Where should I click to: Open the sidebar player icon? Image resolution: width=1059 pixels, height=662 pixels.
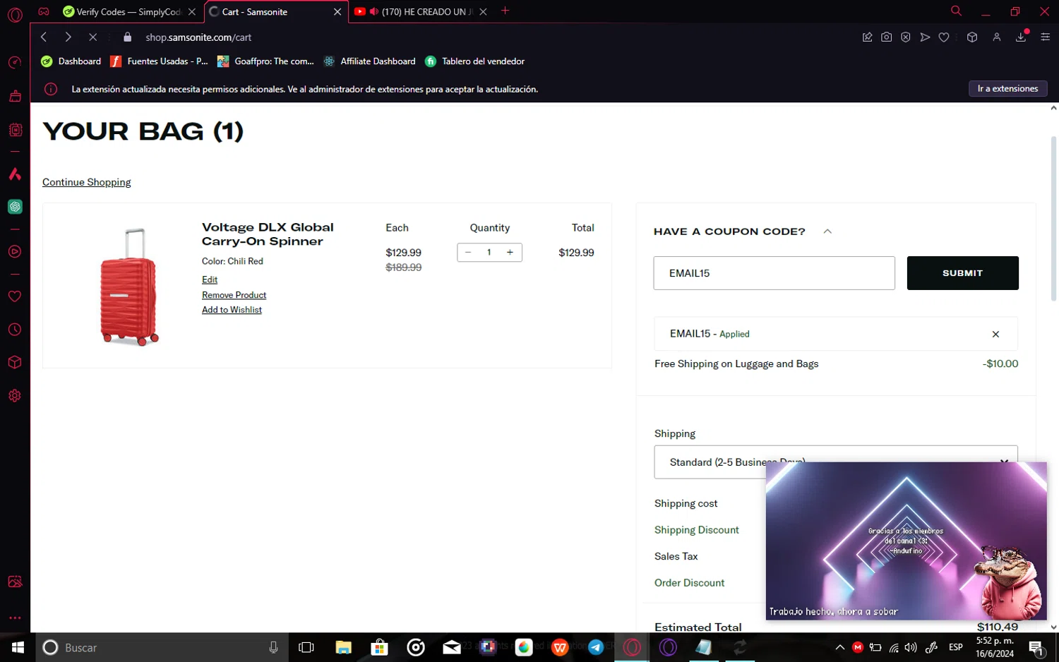tap(15, 252)
